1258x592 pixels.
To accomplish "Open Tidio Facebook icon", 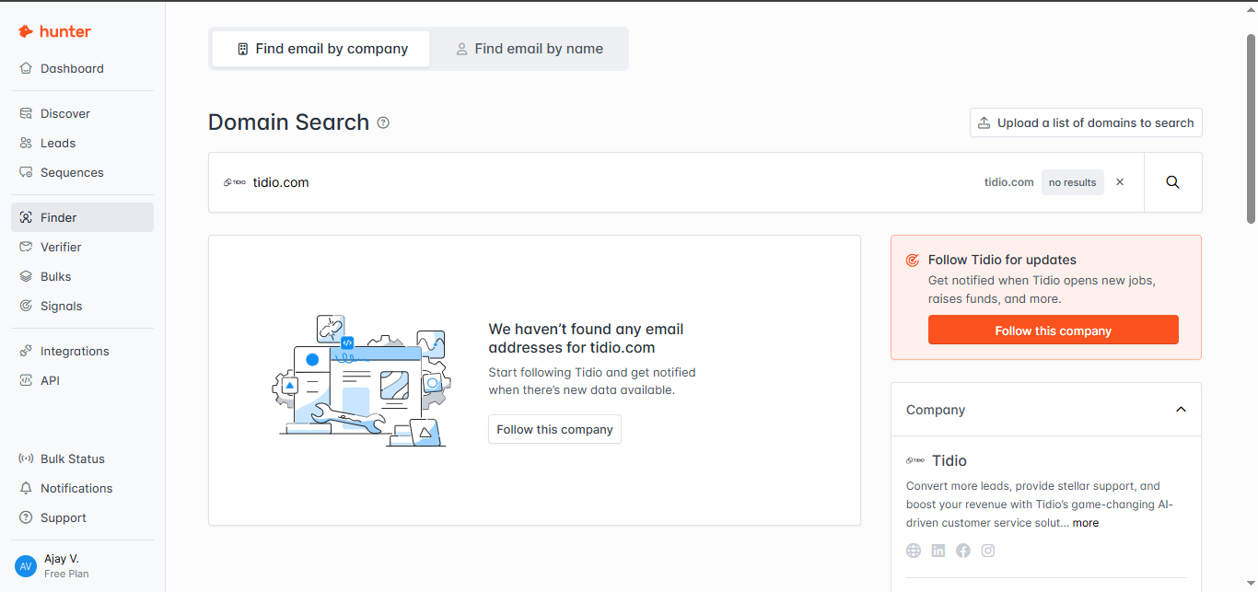I will pyautogui.click(x=963, y=551).
